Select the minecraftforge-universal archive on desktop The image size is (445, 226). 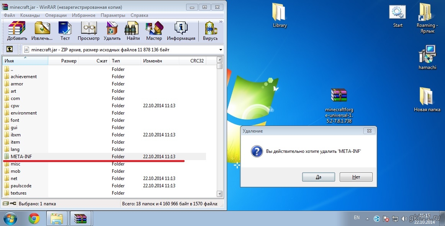click(339, 105)
